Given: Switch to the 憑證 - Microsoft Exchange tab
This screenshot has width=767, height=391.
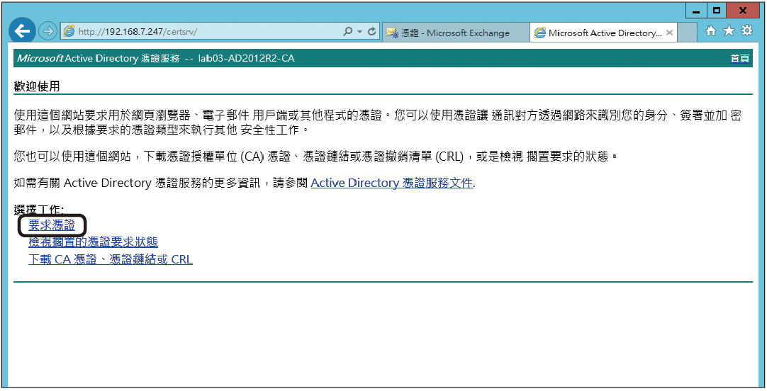Looking at the screenshot, I should (x=455, y=33).
